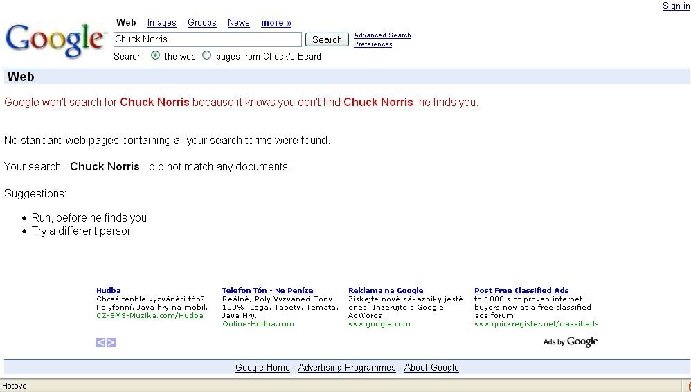Open the Groups tab

point(202,23)
